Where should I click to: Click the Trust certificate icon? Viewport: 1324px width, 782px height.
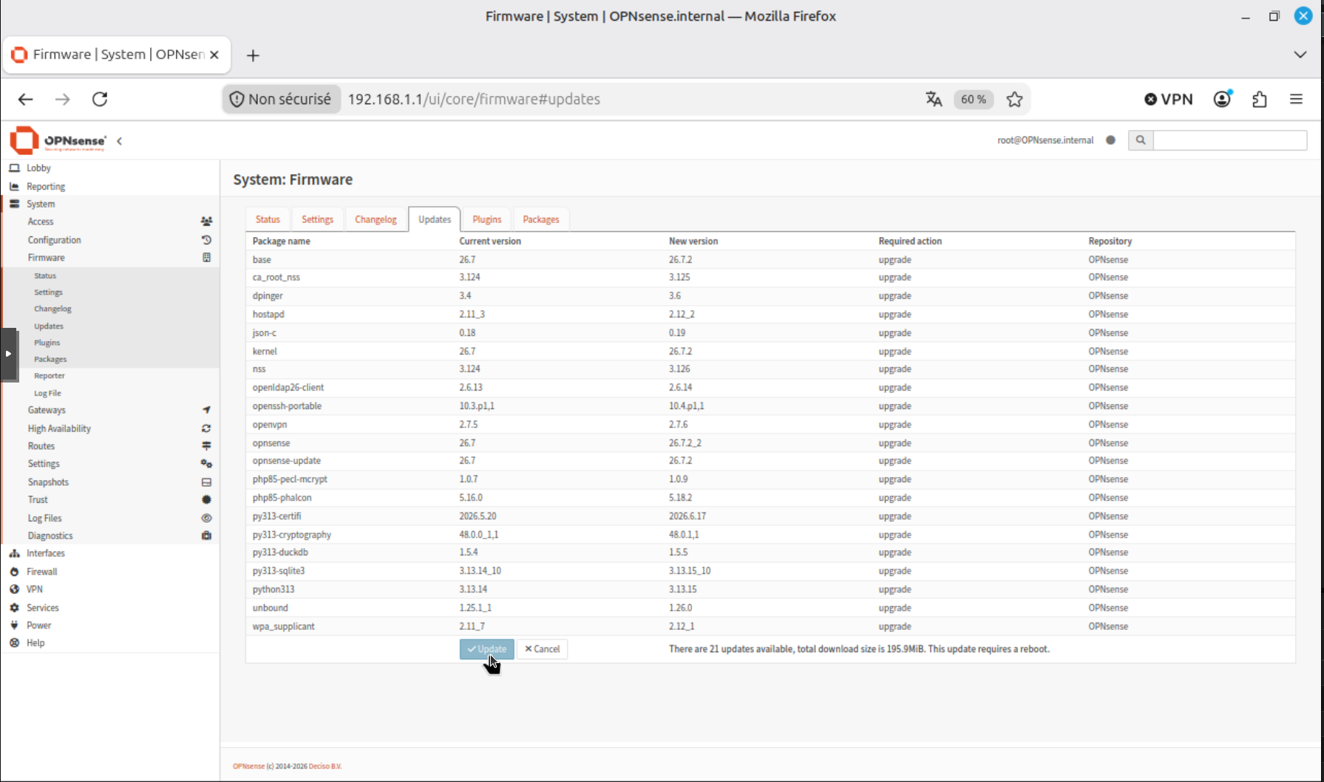206,500
